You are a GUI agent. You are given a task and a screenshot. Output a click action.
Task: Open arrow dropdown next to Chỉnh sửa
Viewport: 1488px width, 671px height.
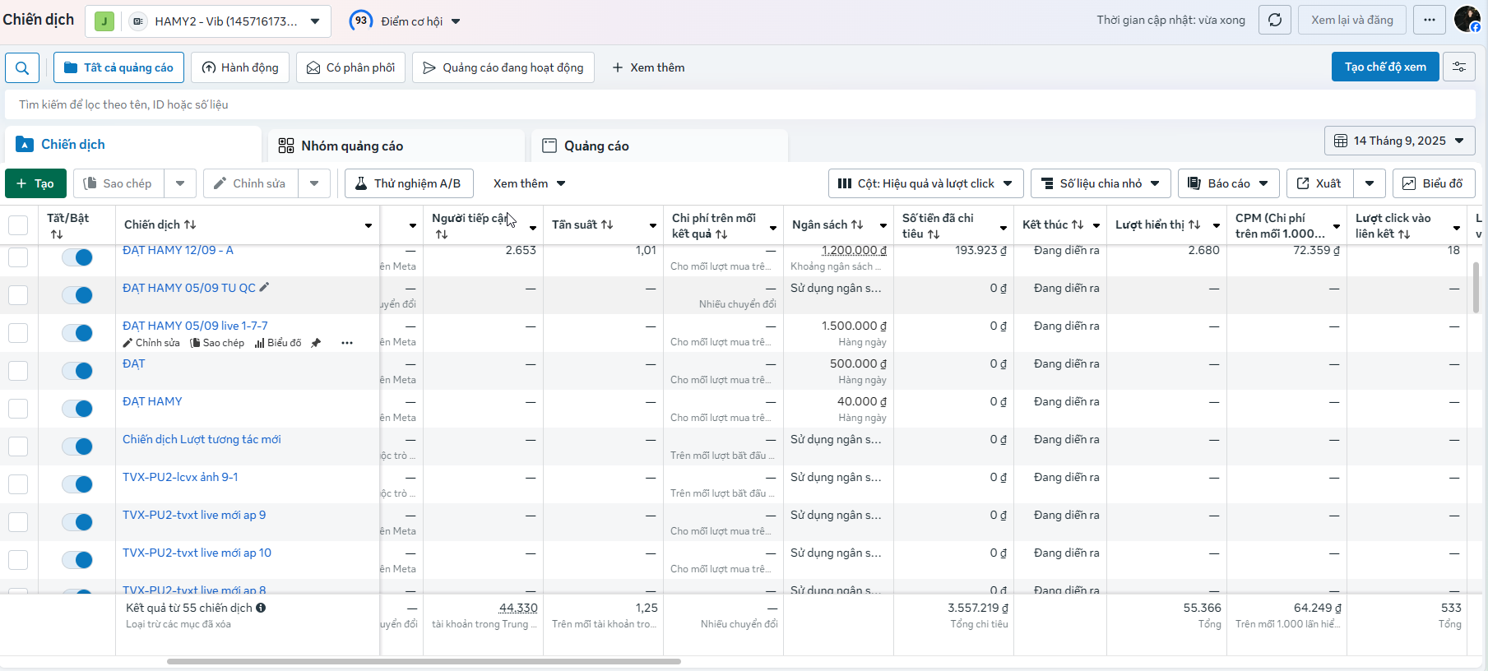click(314, 183)
